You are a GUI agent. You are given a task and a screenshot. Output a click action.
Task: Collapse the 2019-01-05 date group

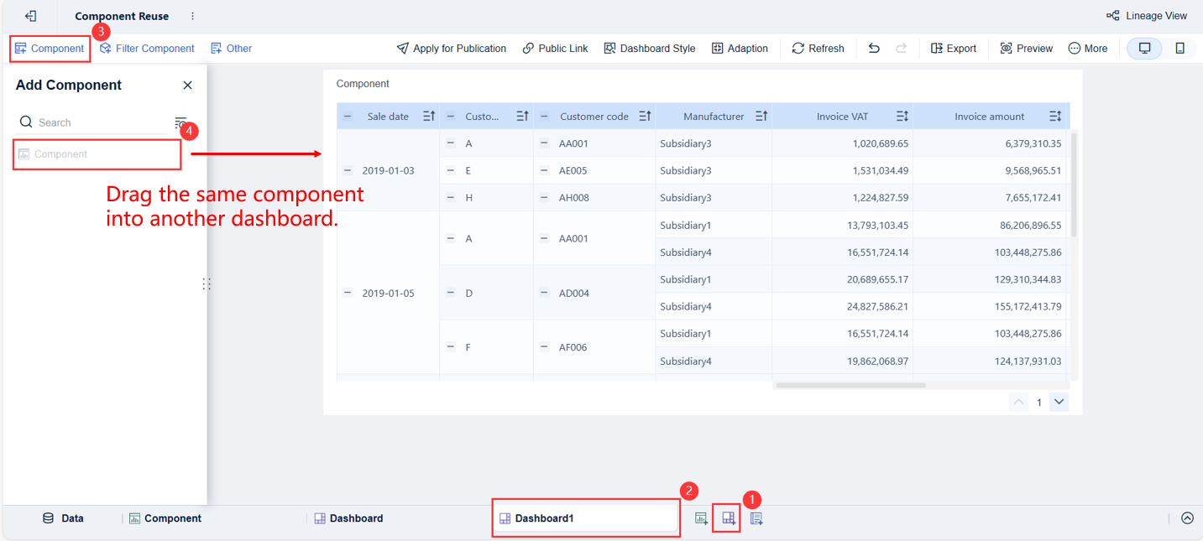(x=348, y=293)
